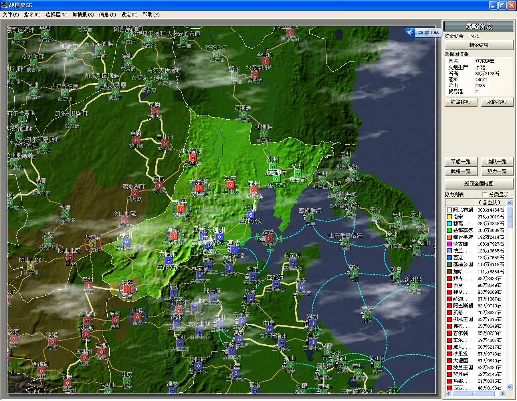Click 返回全国地图 button

479,184
